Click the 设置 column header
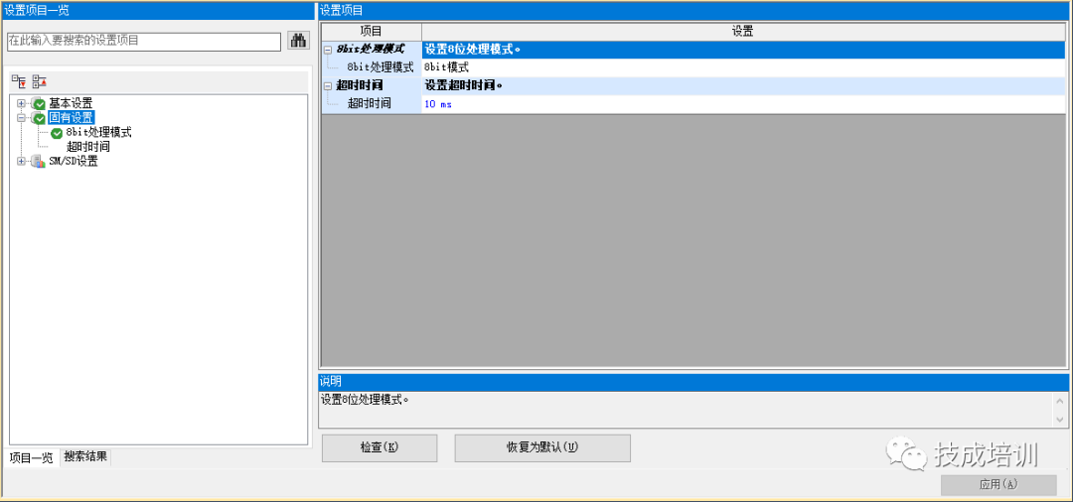Screen dimensions: 1073x502 744,32
